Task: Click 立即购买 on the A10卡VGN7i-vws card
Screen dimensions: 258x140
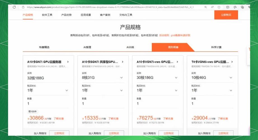Action: [x=169, y=133]
